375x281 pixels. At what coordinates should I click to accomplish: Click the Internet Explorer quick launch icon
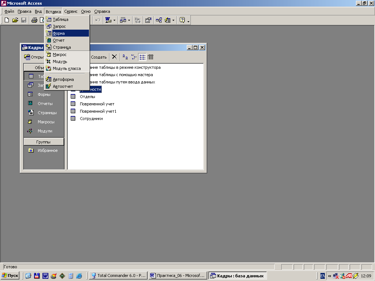(79, 276)
